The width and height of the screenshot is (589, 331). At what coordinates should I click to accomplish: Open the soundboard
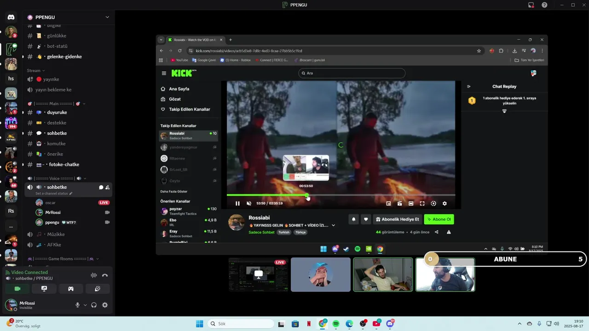tap(98, 289)
